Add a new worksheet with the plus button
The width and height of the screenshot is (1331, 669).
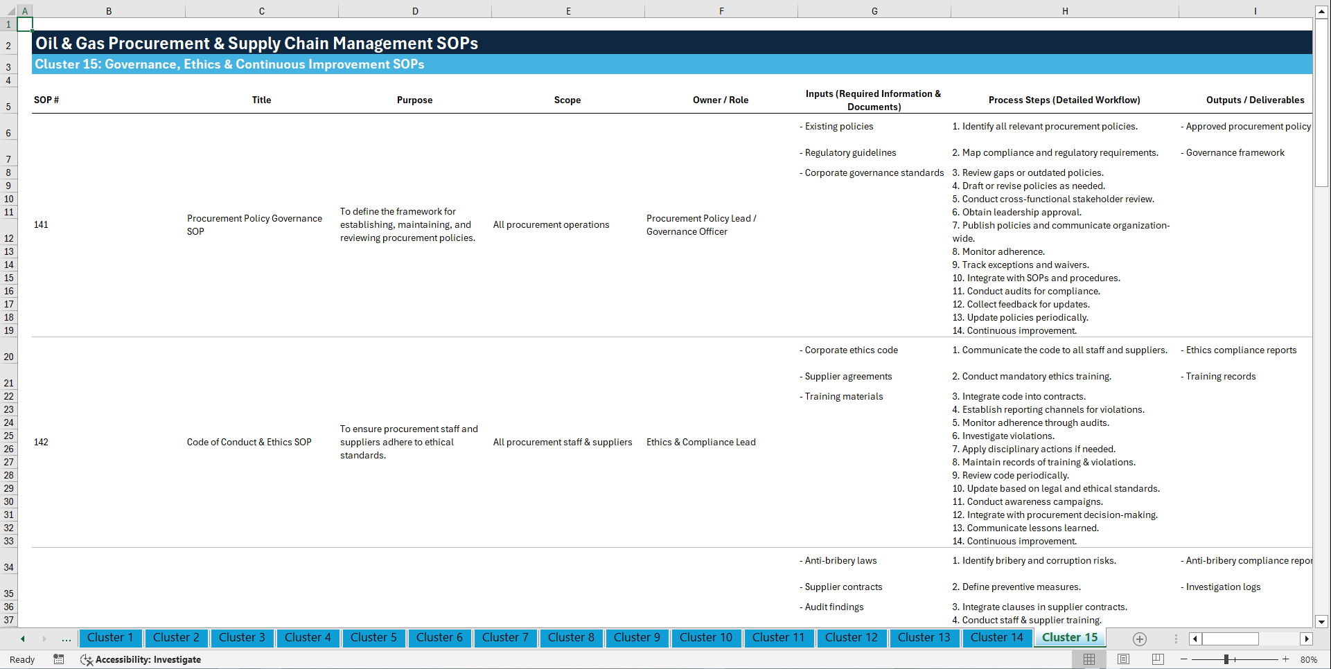pos(1138,639)
